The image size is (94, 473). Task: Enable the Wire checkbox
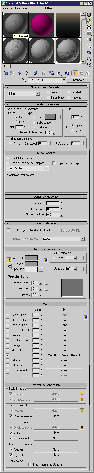click(x=48, y=92)
